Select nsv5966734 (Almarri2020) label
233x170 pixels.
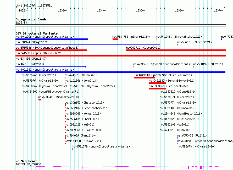click(196, 146)
